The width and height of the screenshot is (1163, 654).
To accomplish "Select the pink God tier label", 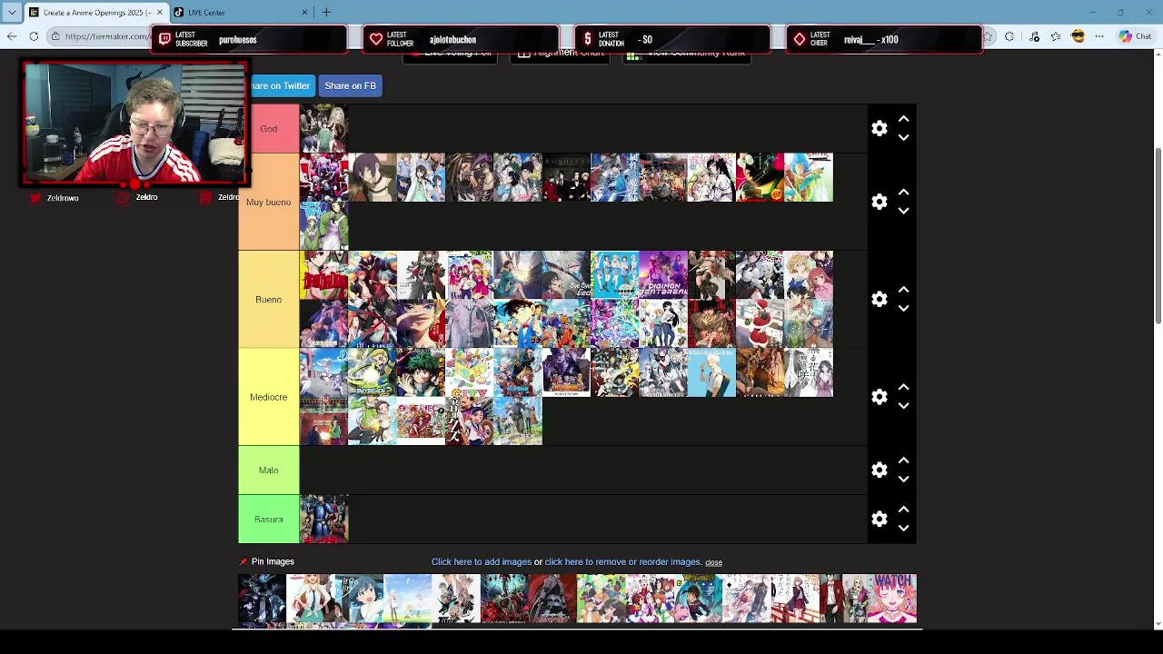I will (269, 129).
